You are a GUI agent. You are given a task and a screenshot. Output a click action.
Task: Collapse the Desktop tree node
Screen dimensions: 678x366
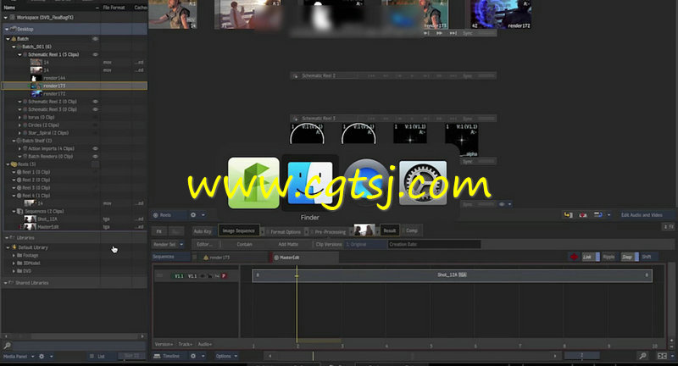point(7,29)
